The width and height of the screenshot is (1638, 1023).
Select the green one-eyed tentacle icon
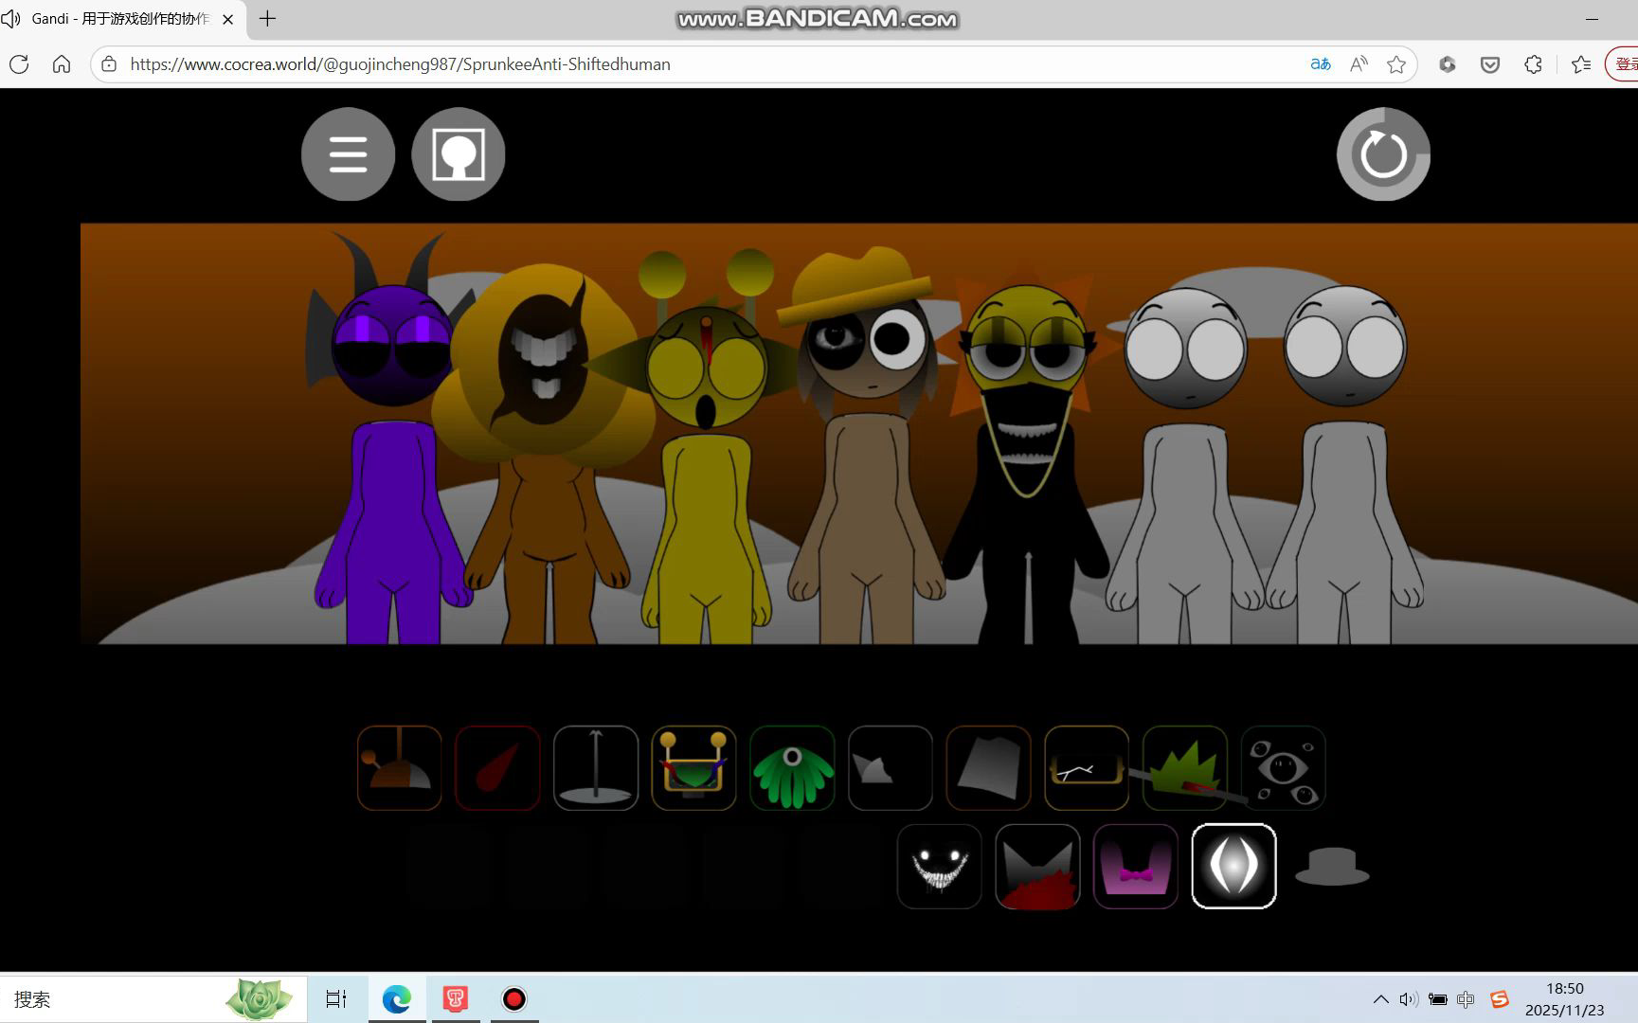click(792, 768)
